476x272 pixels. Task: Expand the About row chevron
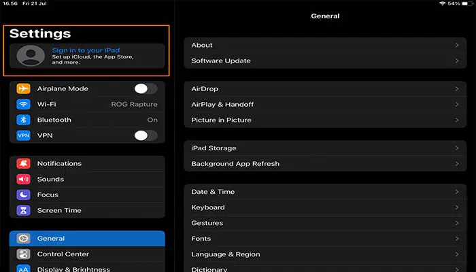(x=457, y=46)
